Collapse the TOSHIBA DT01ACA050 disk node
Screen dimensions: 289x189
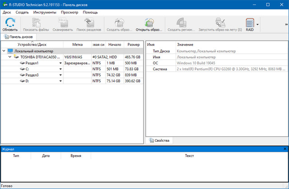point(10,58)
